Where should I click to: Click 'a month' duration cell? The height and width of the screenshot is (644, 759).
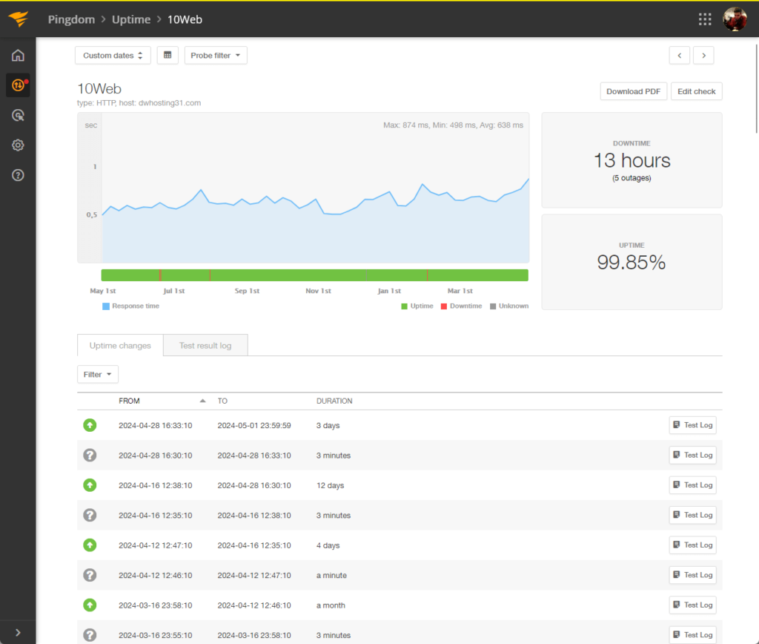331,605
